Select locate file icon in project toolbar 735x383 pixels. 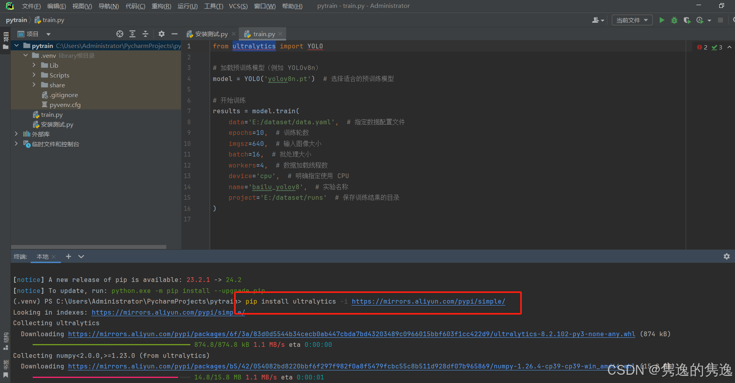pos(120,34)
